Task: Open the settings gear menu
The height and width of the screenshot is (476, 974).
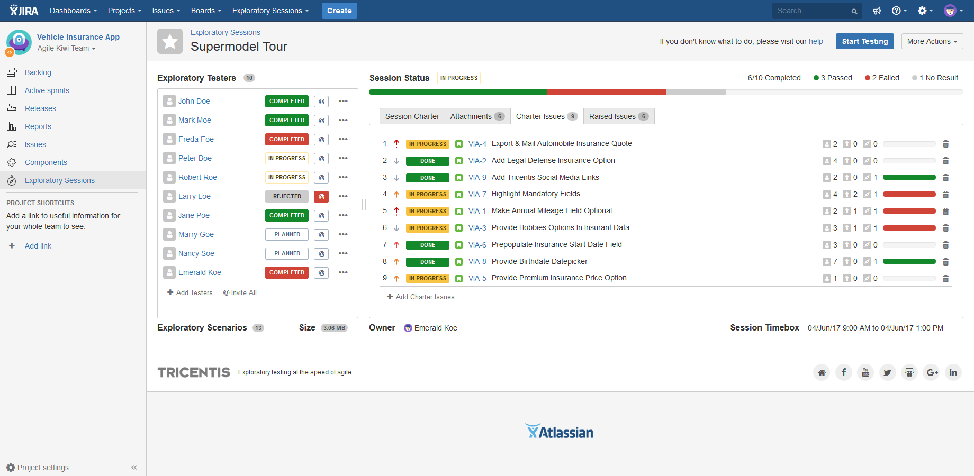Action: [x=925, y=11]
